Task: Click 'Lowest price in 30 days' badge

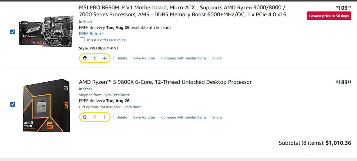Action: (329, 16)
